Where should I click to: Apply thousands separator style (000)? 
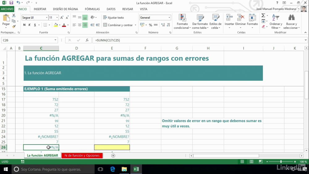(x=156, y=25)
